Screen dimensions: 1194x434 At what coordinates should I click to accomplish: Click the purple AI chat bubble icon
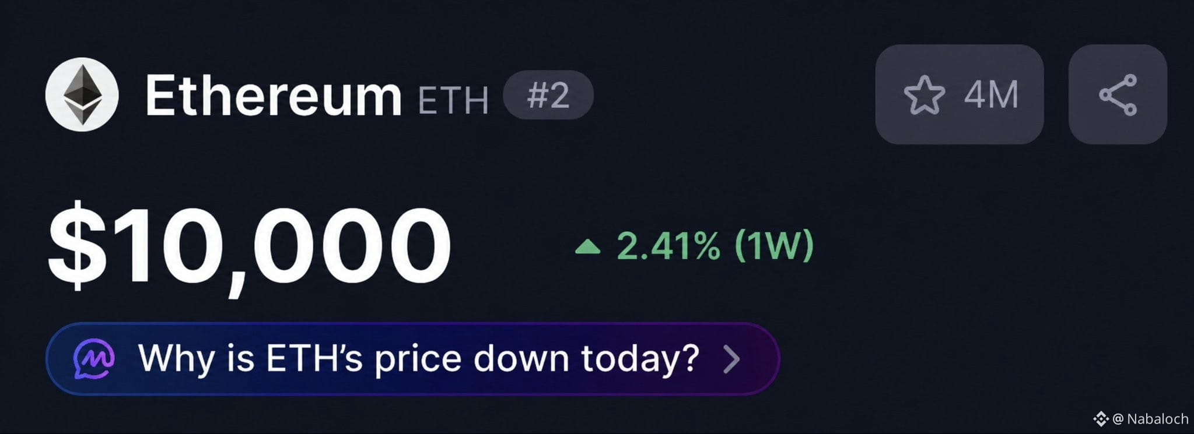pyautogui.click(x=94, y=359)
